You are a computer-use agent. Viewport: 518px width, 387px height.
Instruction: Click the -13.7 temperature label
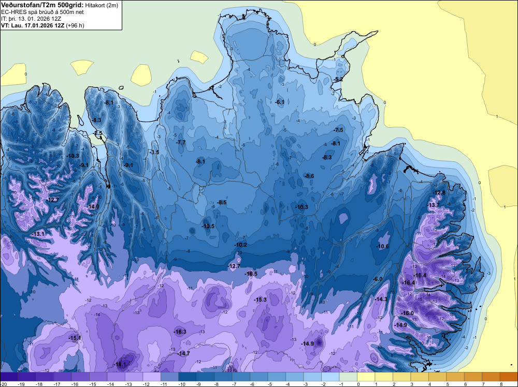[434, 205]
